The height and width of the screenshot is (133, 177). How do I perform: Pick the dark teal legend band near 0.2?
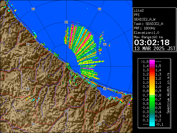click(152, 116)
